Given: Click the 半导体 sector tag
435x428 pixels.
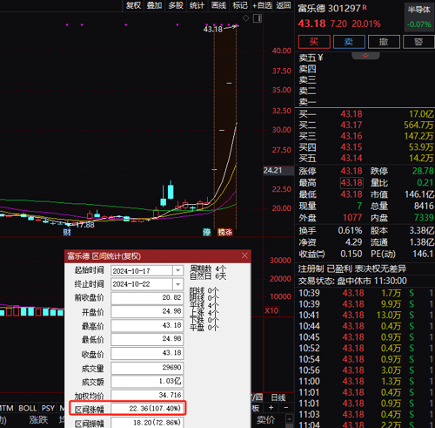Looking at the screenshot, I should (x=419, y=10).
